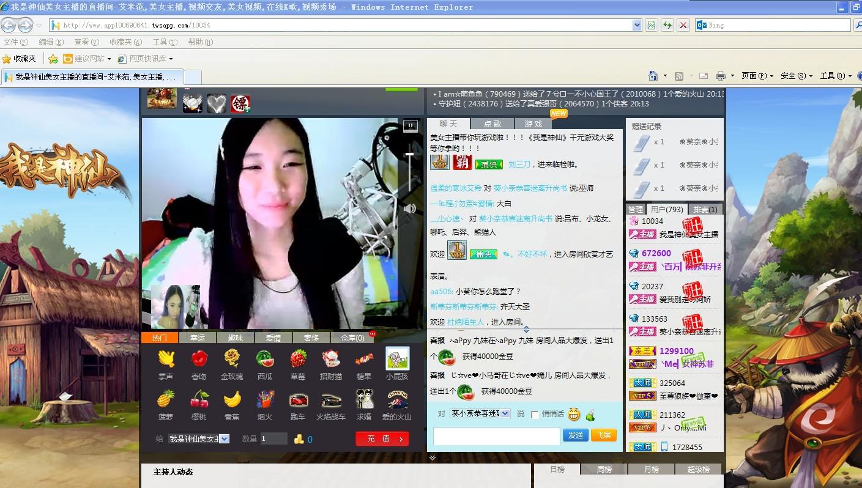Mute audio with the speaker icon

pos(410,209)
